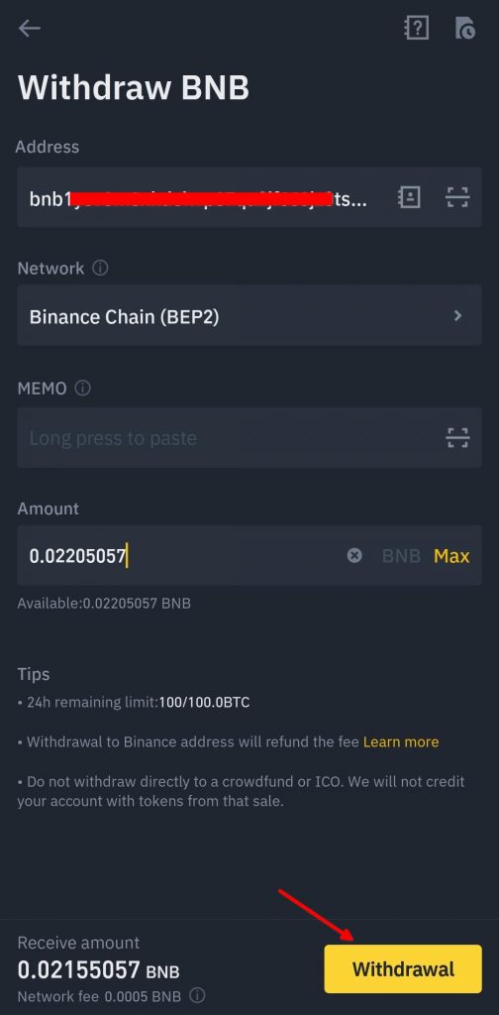Show Network fee info icon

pyautogui.click(x=198, y=995)
